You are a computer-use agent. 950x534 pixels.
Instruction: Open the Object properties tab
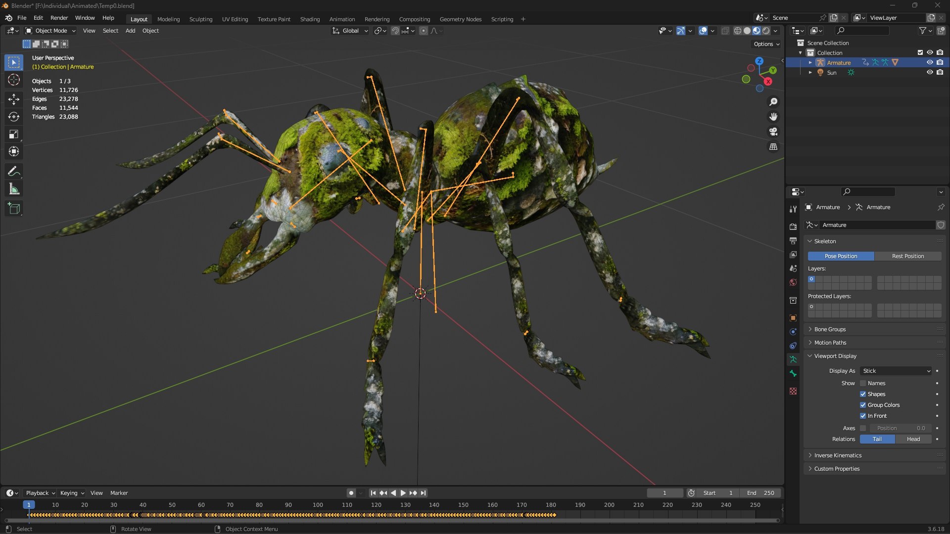pos(793,318)
